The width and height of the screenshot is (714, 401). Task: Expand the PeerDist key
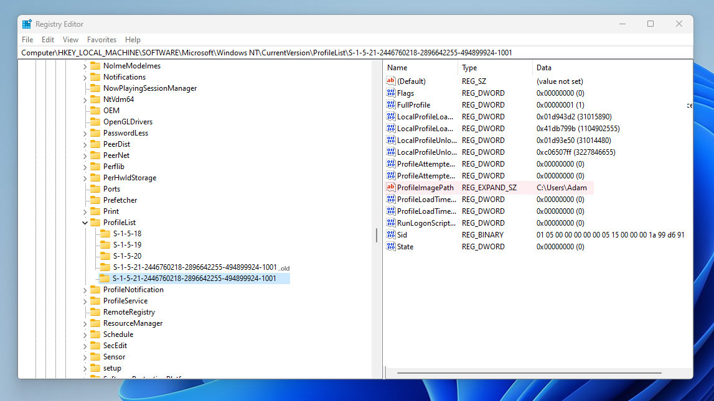point(85,145)
